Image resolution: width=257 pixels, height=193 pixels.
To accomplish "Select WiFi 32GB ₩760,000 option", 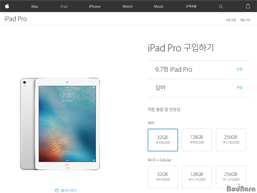I will click(163, 140).
